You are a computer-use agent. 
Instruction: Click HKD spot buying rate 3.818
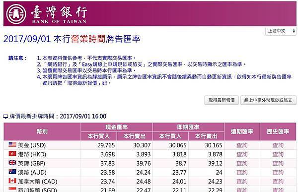tap(179, 154)
